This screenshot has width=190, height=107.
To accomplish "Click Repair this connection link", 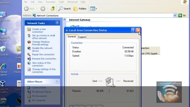I will click(43, 54).
